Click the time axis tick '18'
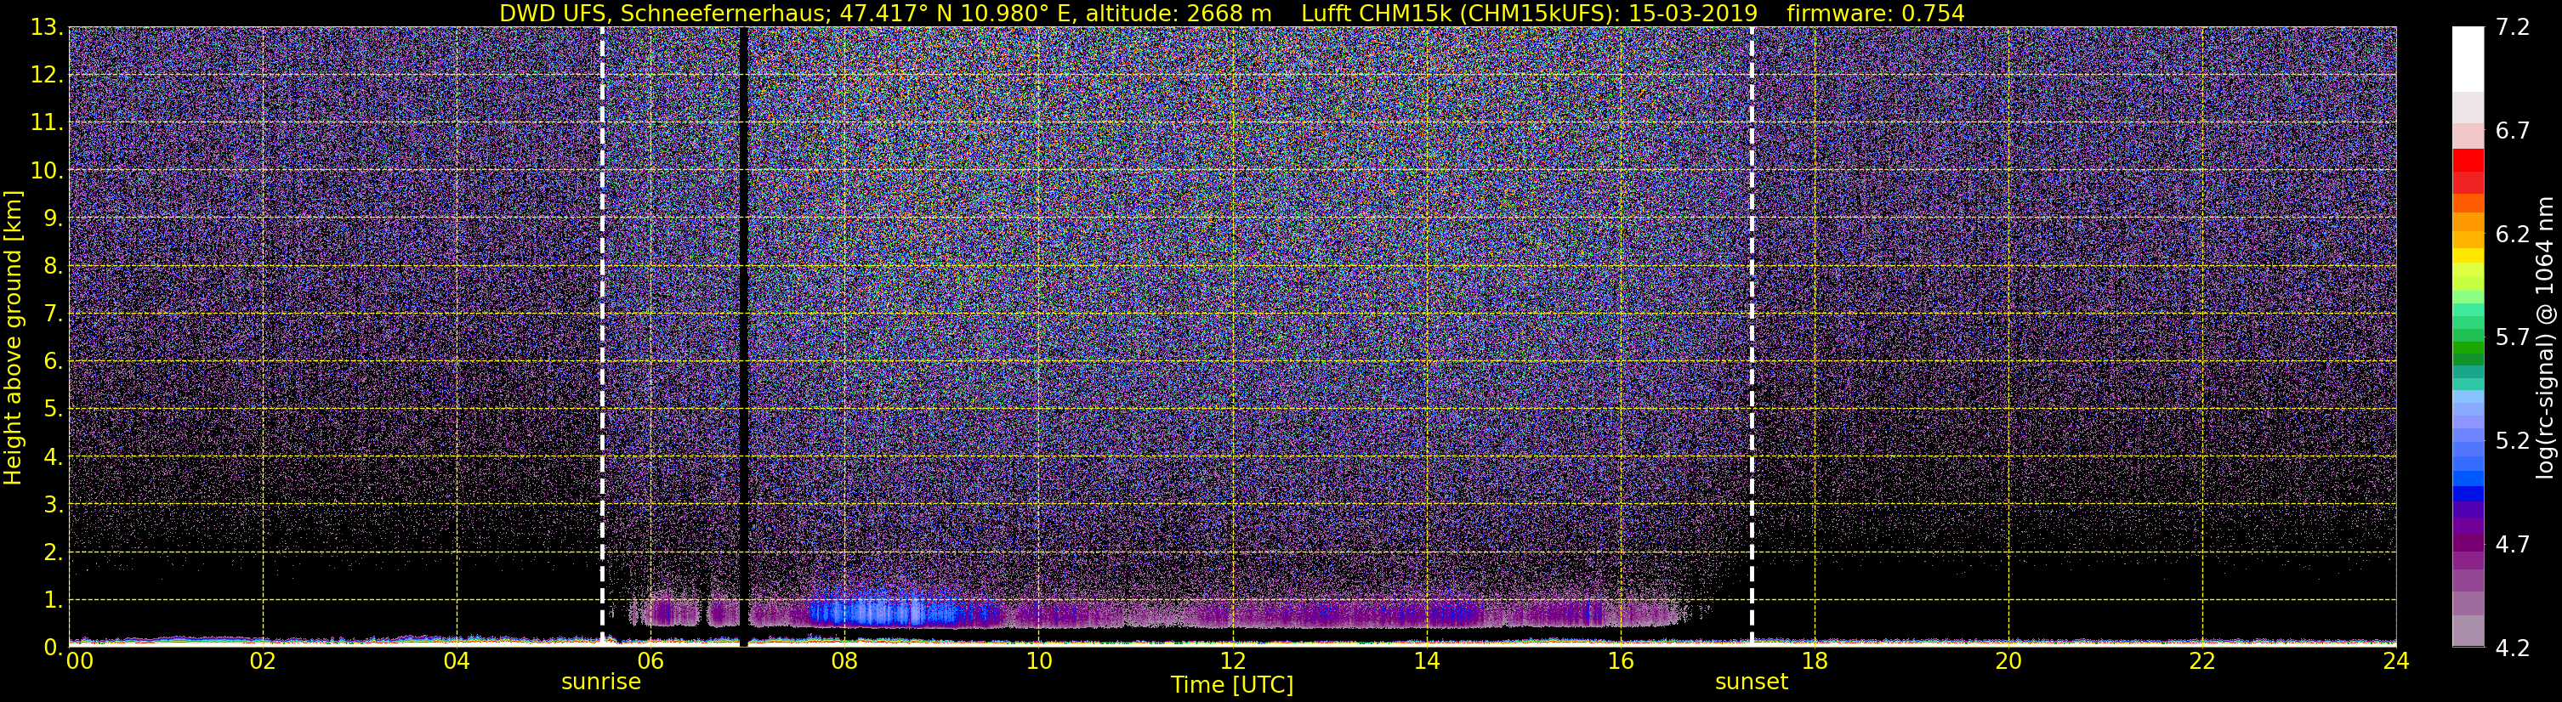Screen dimensions: 2562x702 1814,661
